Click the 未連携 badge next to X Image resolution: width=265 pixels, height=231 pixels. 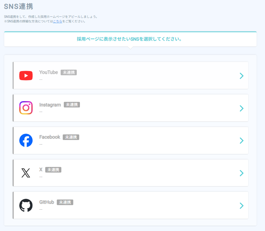point(53,170)
